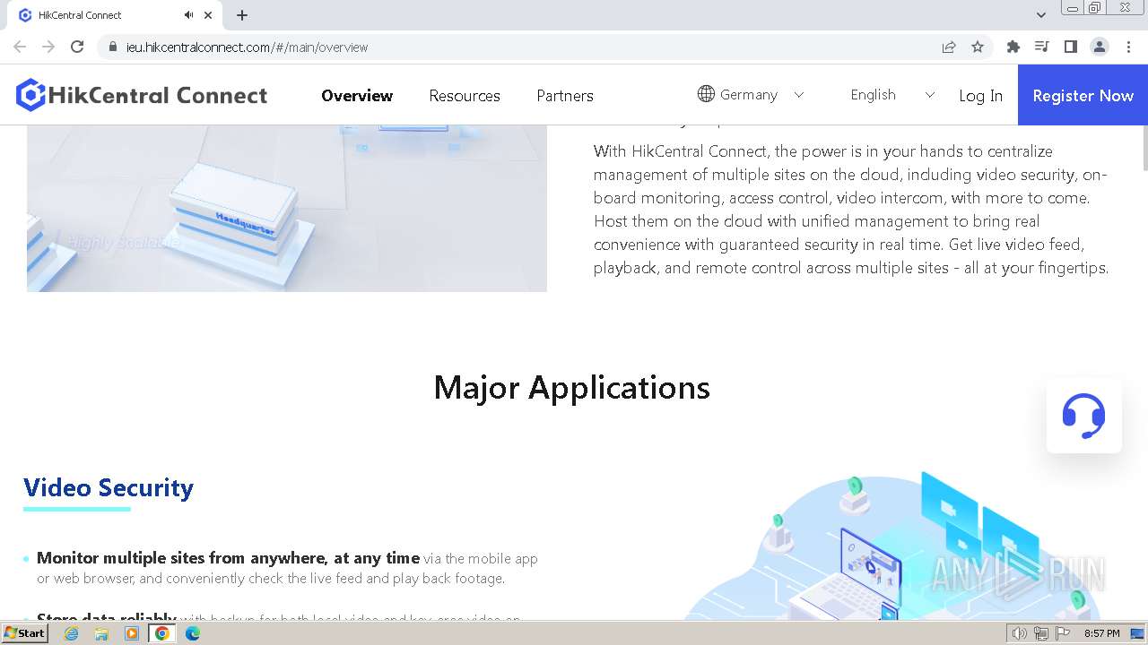Mute the HikCentral Connect tab audio
Screen dimensions: 1148x645
(x=188, y=15)
